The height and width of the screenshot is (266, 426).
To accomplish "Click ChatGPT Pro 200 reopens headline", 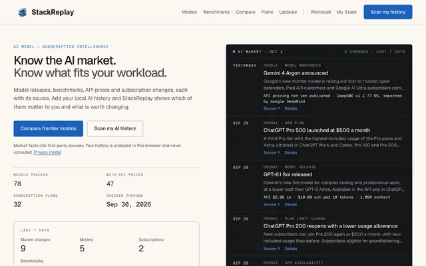I will coord(330,226).
